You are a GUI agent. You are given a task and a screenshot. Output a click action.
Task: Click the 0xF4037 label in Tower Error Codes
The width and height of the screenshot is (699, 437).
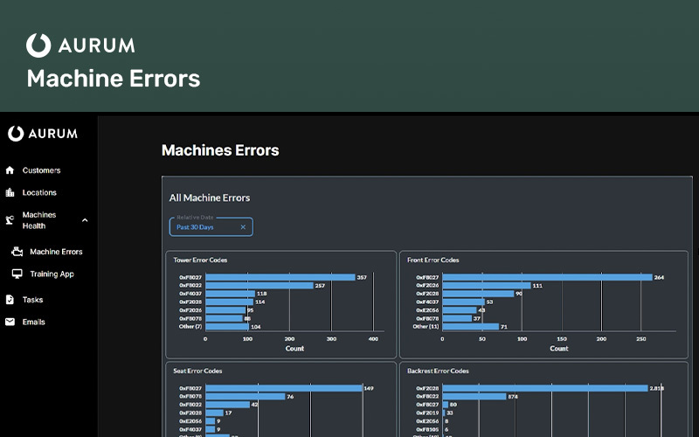(x=190, y=294)
